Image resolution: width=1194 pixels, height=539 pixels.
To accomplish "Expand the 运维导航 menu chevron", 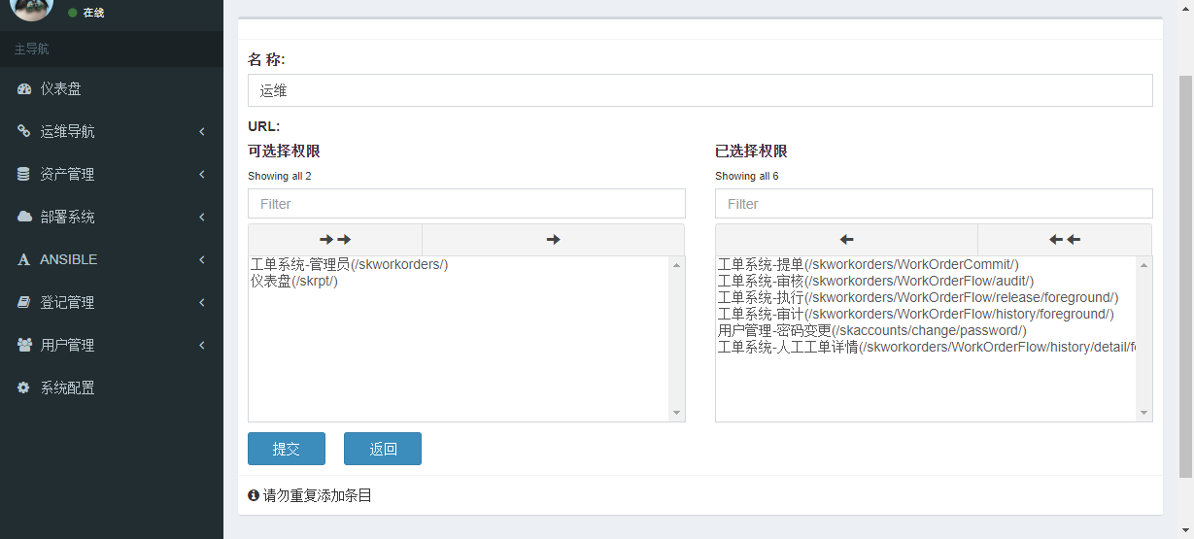I will click(202, 132).
